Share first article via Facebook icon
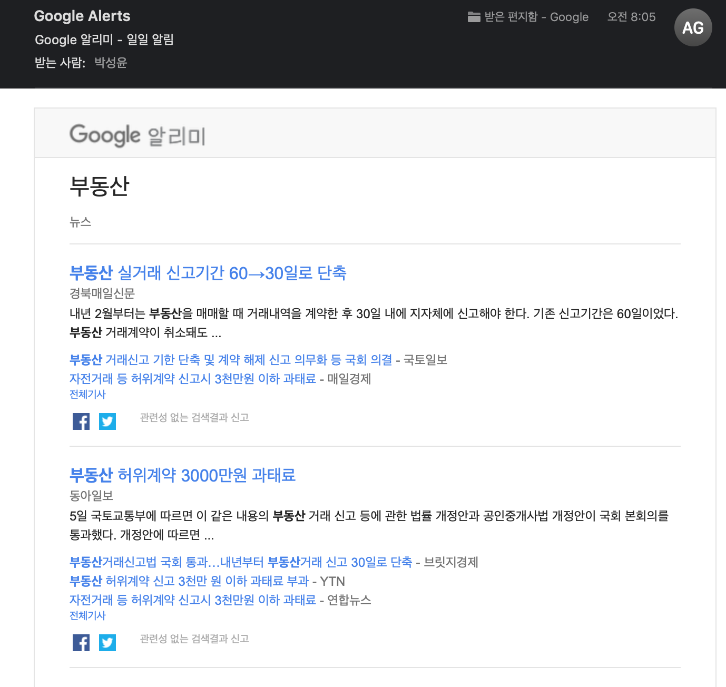The height and width of the screenshot is (687, 726). pyautogui.click(x=81, y=421)
